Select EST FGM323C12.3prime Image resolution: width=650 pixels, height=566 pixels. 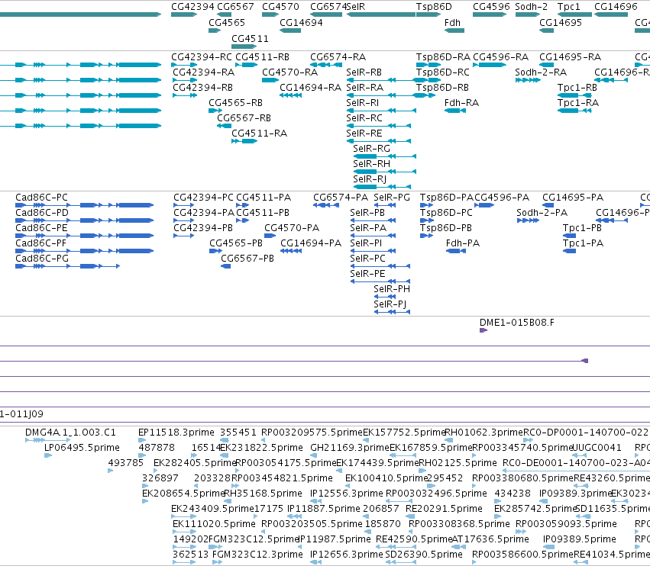click(257, 555)
